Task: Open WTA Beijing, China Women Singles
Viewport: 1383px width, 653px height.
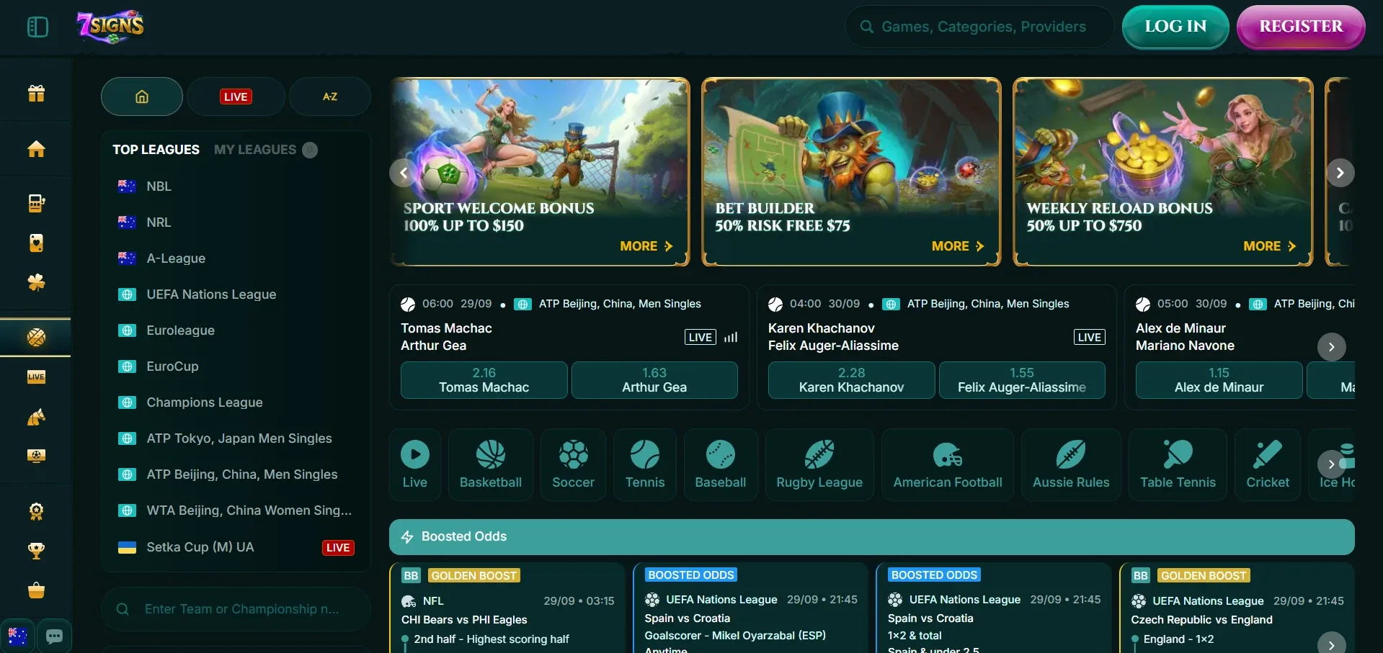Action: [x=236, y=510]
